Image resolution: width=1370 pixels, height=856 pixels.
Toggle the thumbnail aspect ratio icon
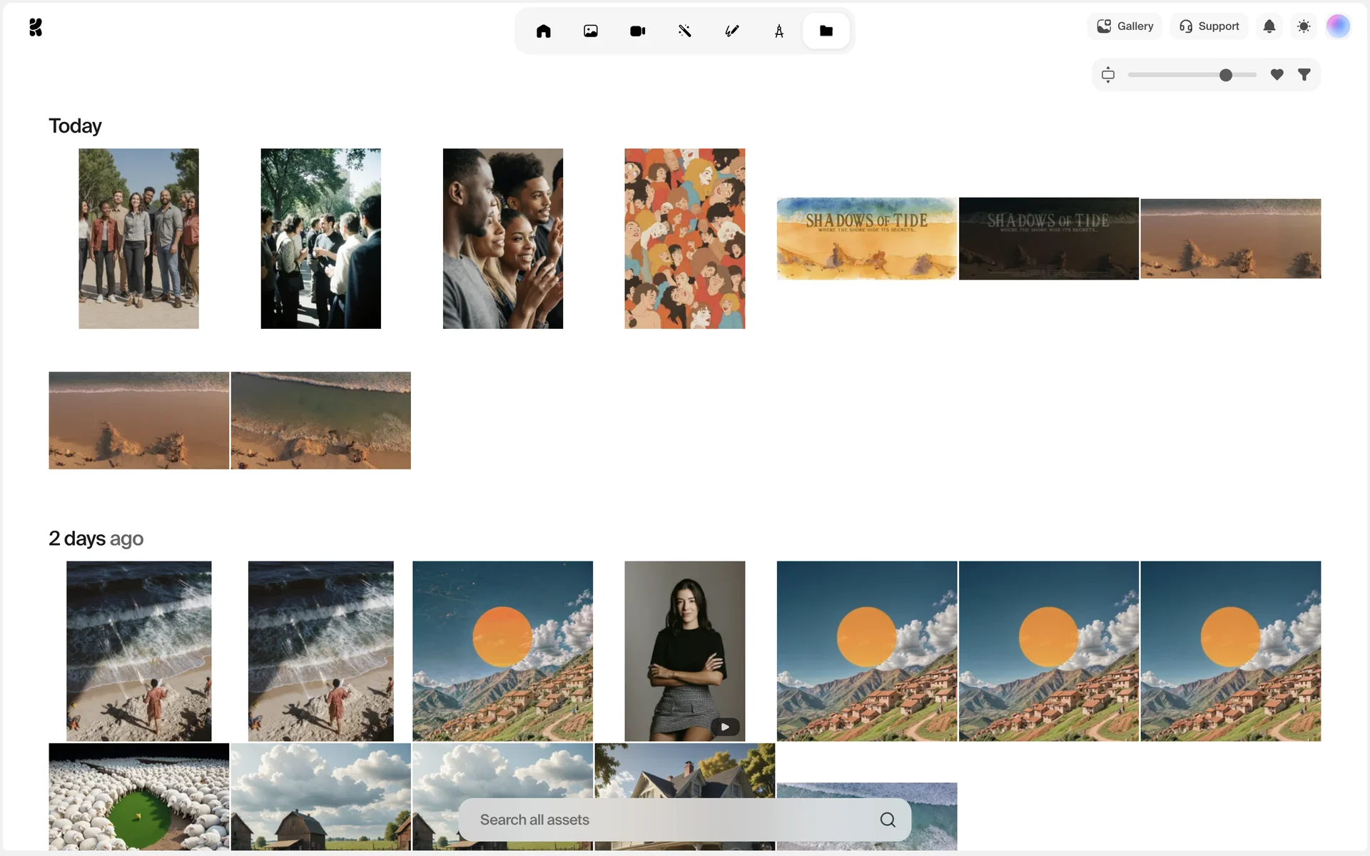(1107, 74)
